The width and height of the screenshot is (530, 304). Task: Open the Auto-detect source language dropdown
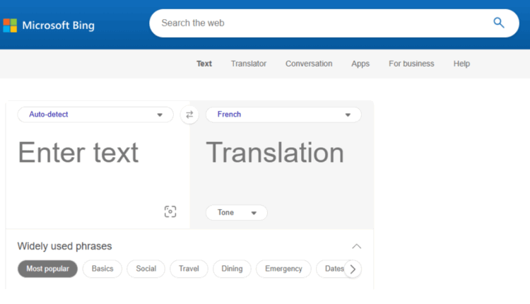95,115
